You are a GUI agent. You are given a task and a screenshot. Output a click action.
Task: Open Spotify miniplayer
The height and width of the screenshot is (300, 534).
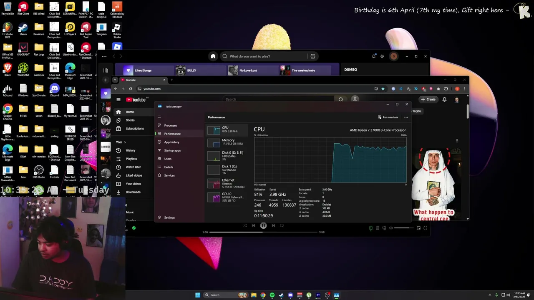[x=418, y=228]
